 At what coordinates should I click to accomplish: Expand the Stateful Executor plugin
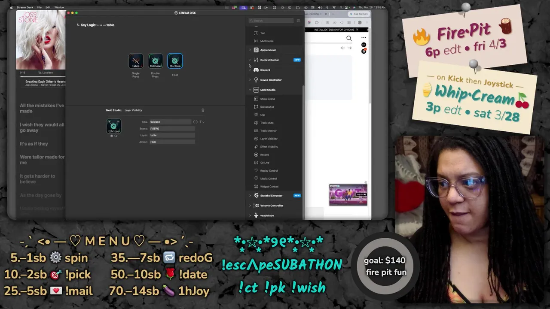point(250,196)
